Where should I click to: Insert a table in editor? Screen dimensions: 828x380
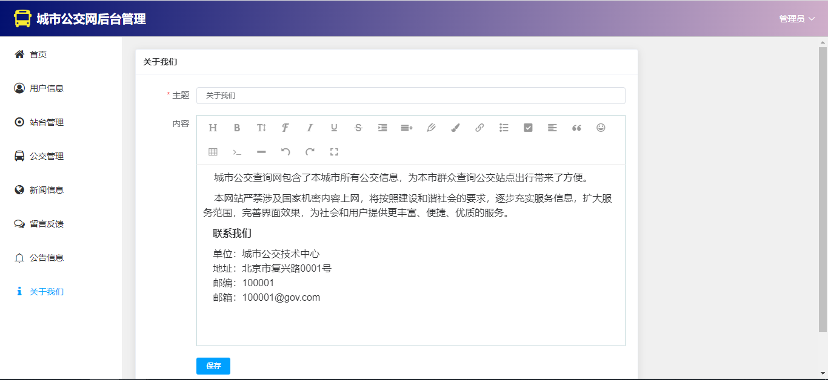click(213, 152)
